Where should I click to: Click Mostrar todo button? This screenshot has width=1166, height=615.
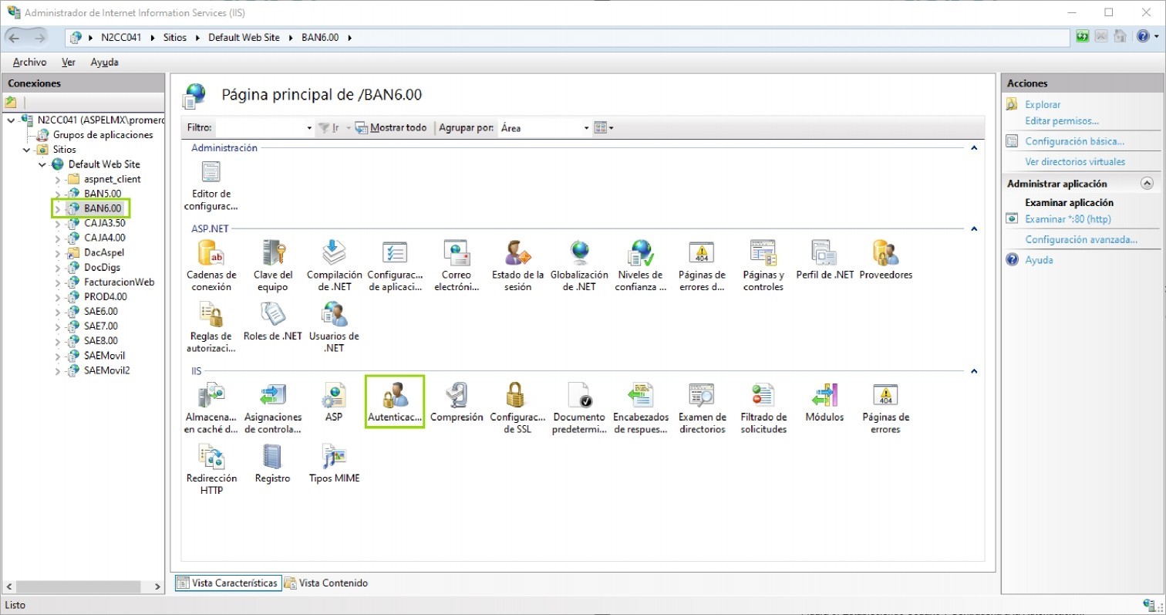391,128
